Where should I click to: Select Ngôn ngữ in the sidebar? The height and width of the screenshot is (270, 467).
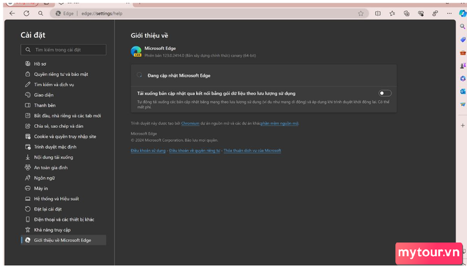pyautogui.click(x=63, y=178)
